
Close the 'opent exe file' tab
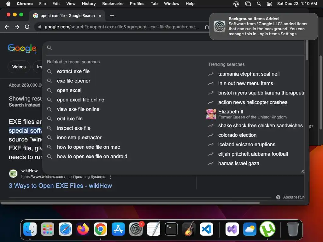click(100, 16)
